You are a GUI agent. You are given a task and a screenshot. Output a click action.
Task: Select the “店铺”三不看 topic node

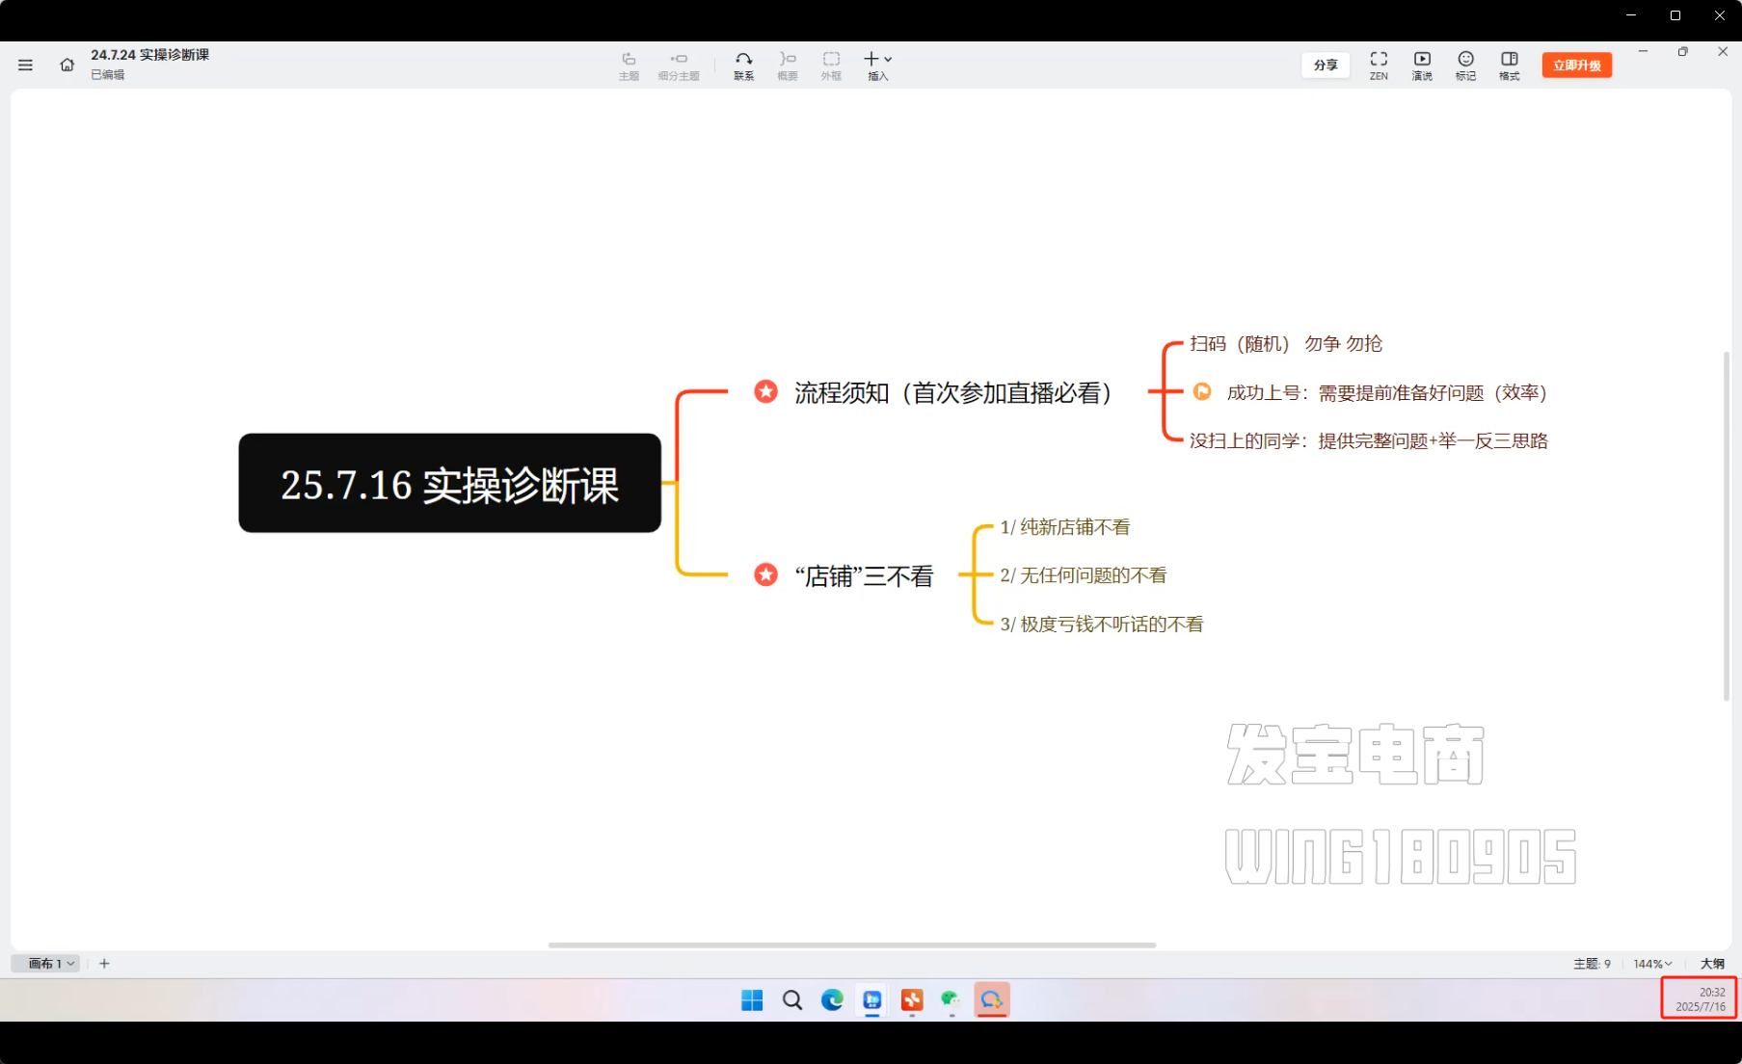(x=864, y=576)
